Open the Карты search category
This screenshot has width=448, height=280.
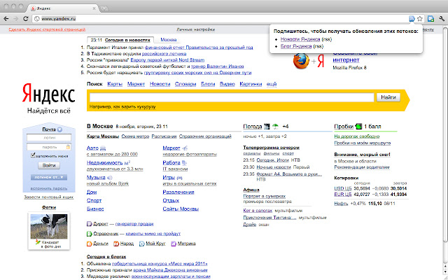click(115, 84)
